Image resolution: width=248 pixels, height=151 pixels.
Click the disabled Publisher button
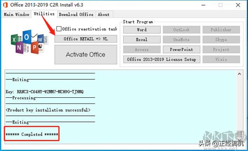click(221, 30)
